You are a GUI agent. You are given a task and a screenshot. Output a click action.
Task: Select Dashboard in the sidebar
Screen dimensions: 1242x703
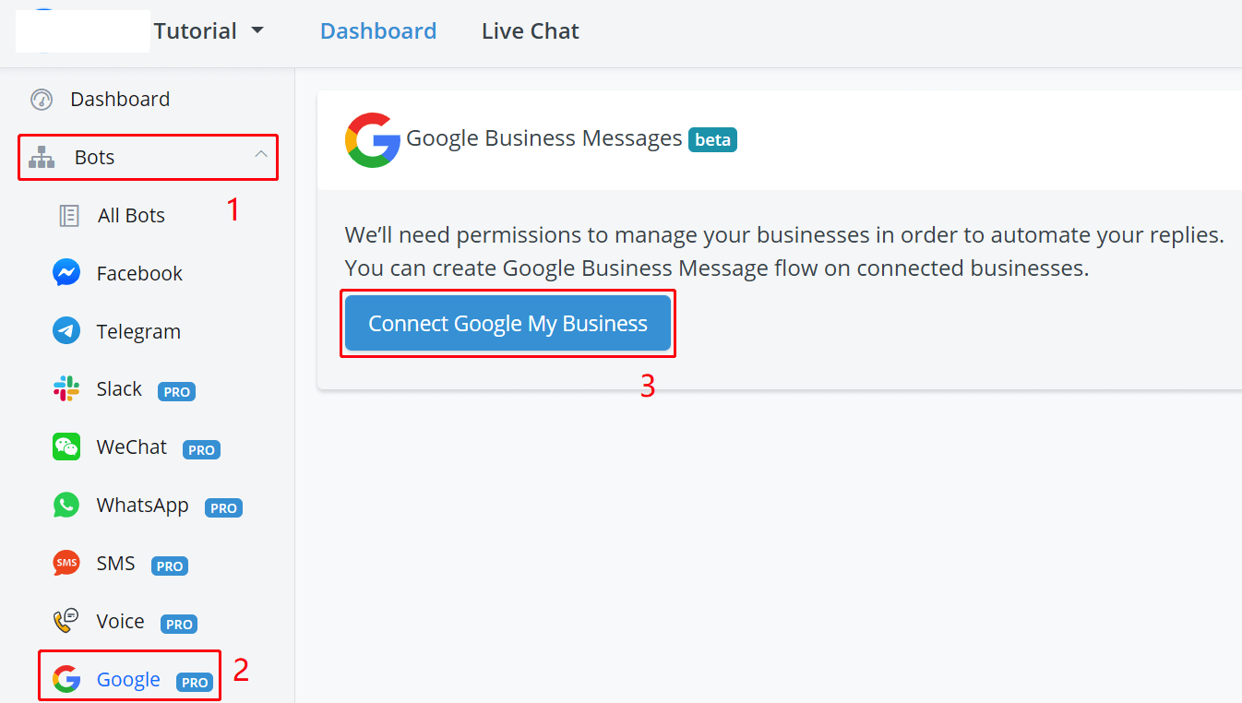click(120, 100)
